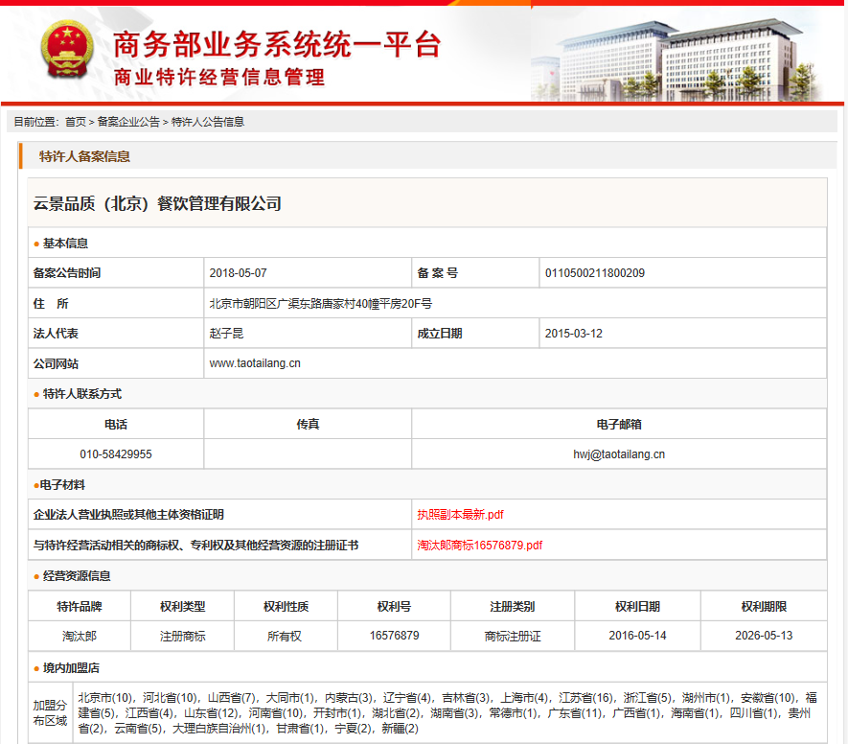The height and width of the screenshot is (744, 848).
Task: Click the 特许品牌 column header
Action: (x=80, y=607)
